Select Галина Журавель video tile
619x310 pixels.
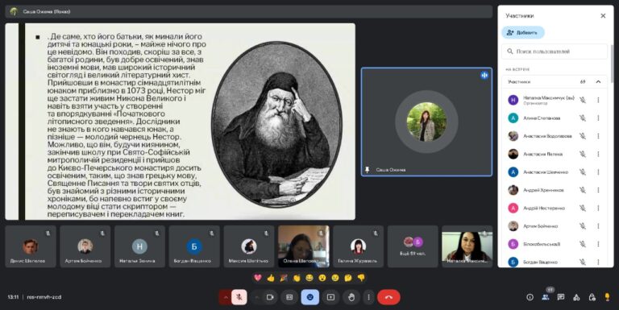pos(358,246)
